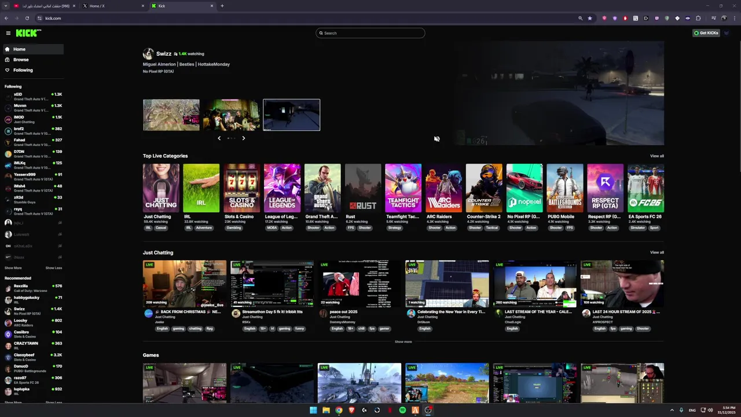Screen dimensions: 741x417
Task: Reload the page
Action: [x=27, y=18]
